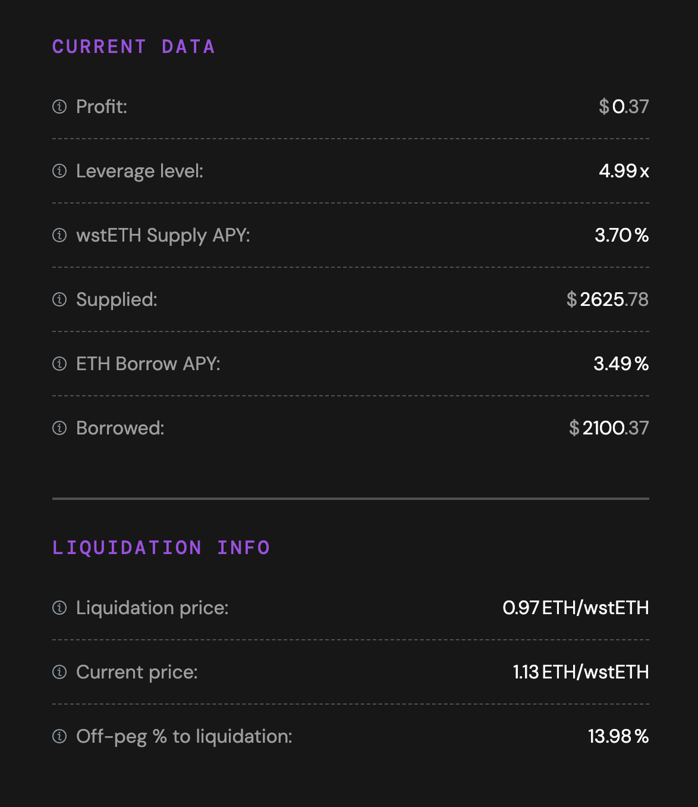This screenshot has width=698, height=807.
Task: Click the $2100.37 borrowed amount
Action: [x=609, y=428]
